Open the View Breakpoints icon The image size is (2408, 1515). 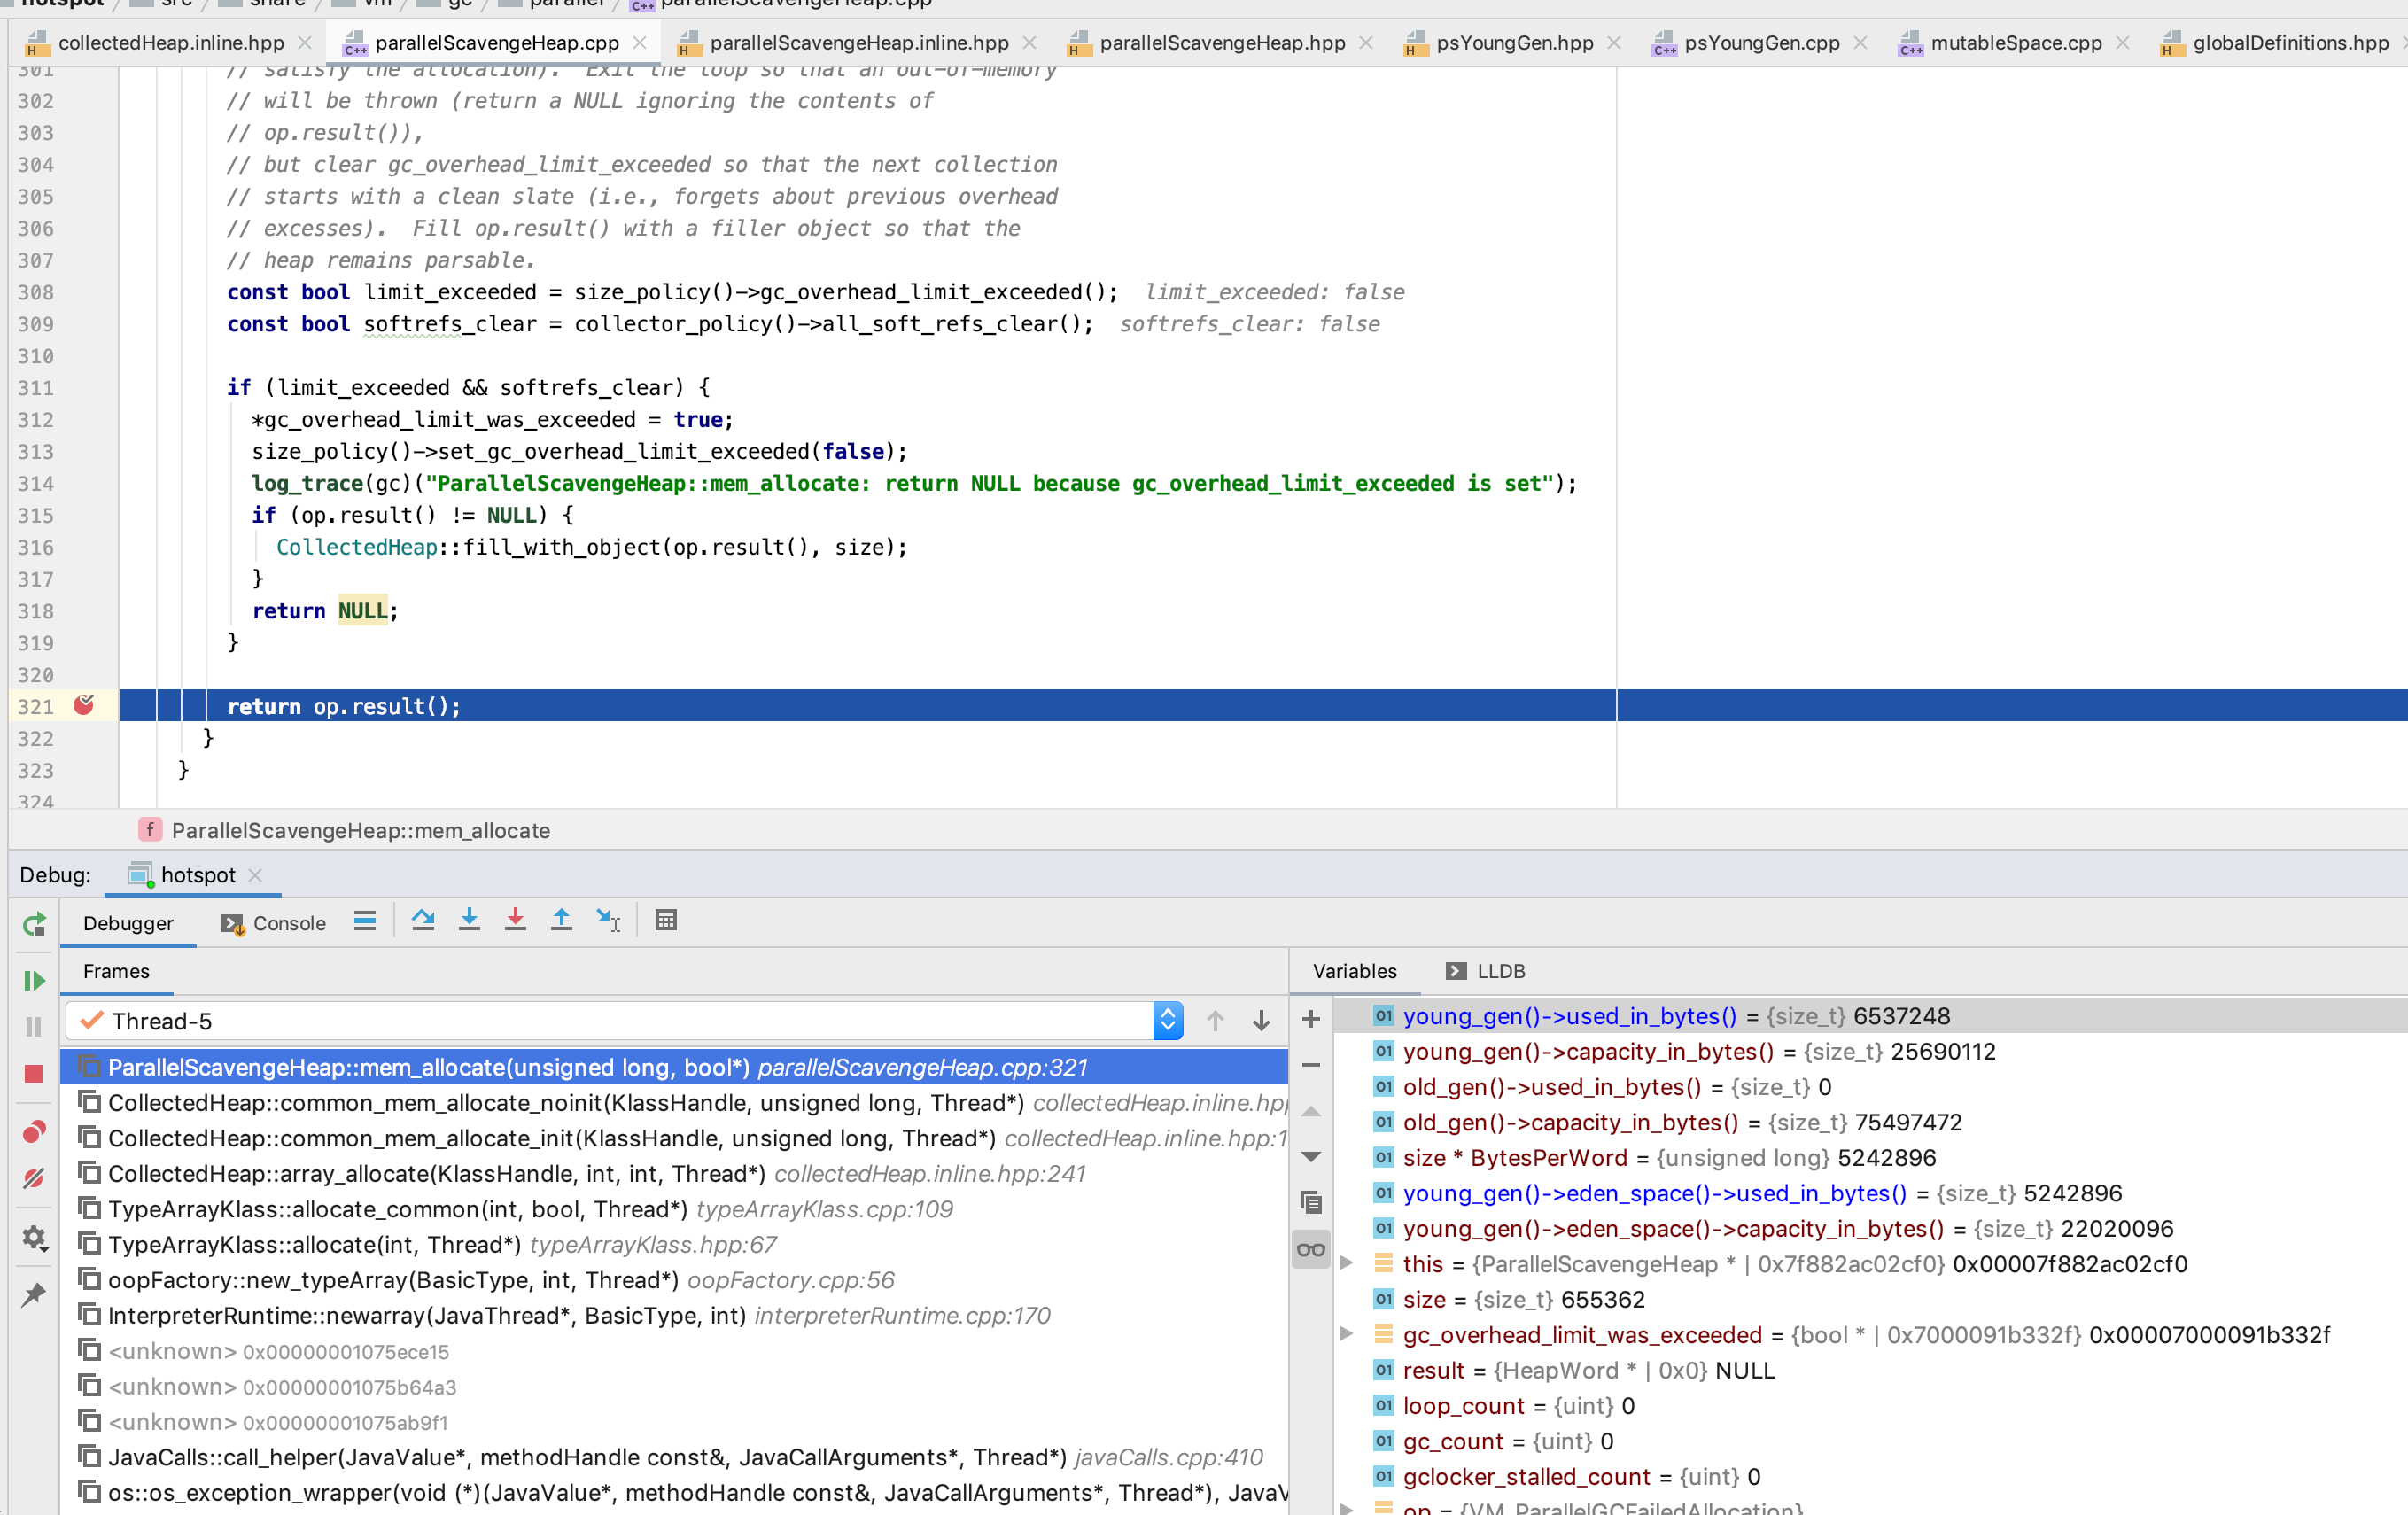34,1132
